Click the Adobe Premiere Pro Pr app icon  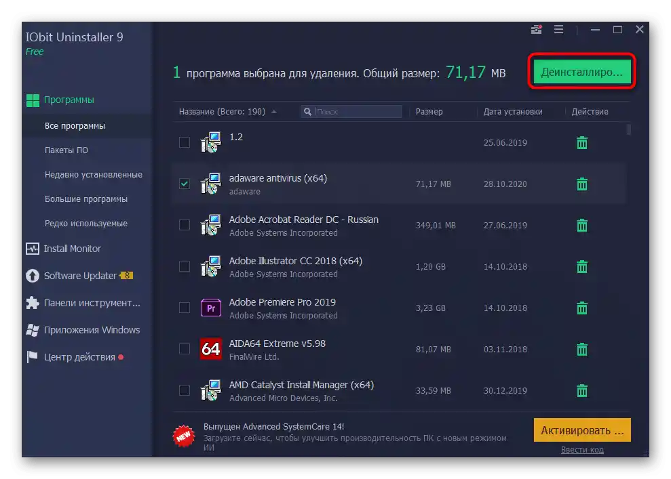(211, 308)
